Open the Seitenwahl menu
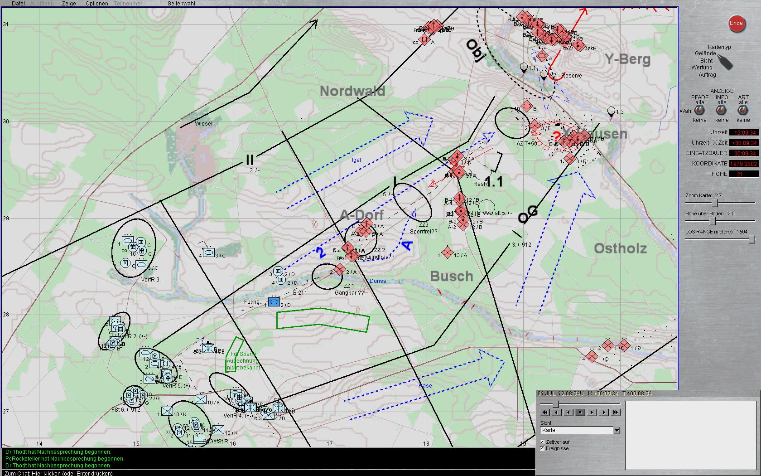This screenshot has height=476, width=761. (x=181, y=4)
